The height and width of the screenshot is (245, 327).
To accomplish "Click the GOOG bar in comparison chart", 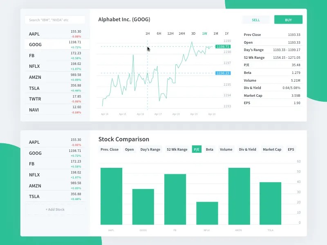I will click(143, 207).
